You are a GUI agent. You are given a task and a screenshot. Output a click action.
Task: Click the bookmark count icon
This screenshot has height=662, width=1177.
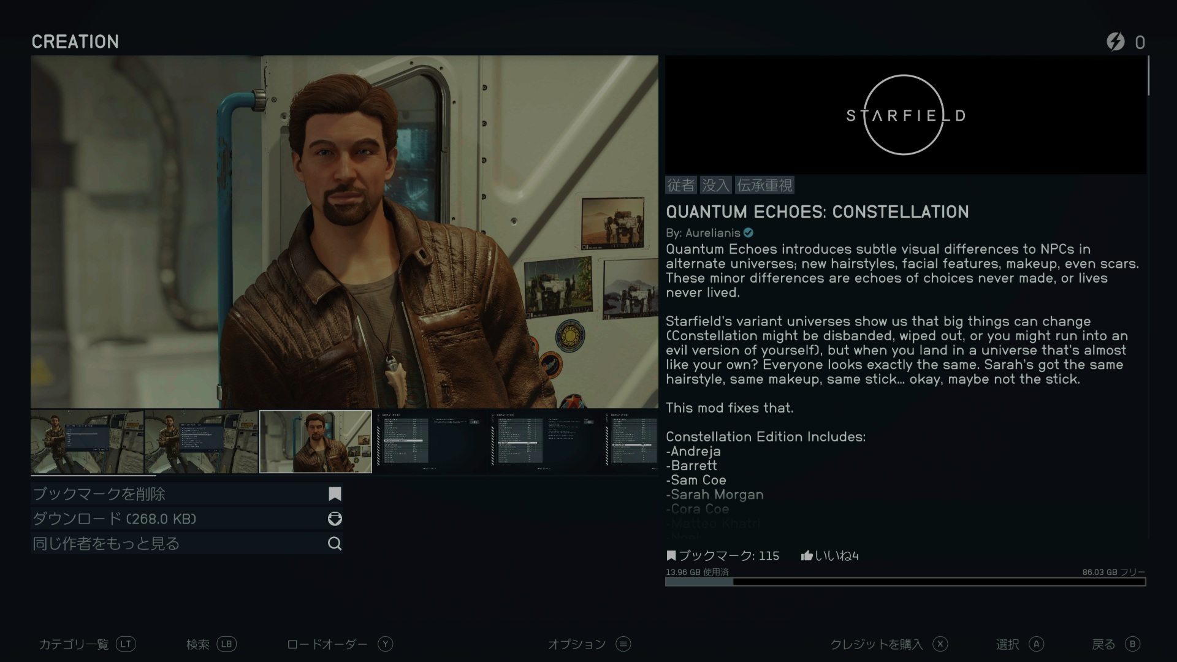[x=671, y=555]
